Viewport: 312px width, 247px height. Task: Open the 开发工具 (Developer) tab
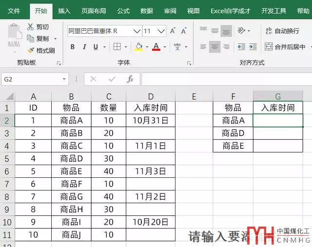click(x=274, y=11)
